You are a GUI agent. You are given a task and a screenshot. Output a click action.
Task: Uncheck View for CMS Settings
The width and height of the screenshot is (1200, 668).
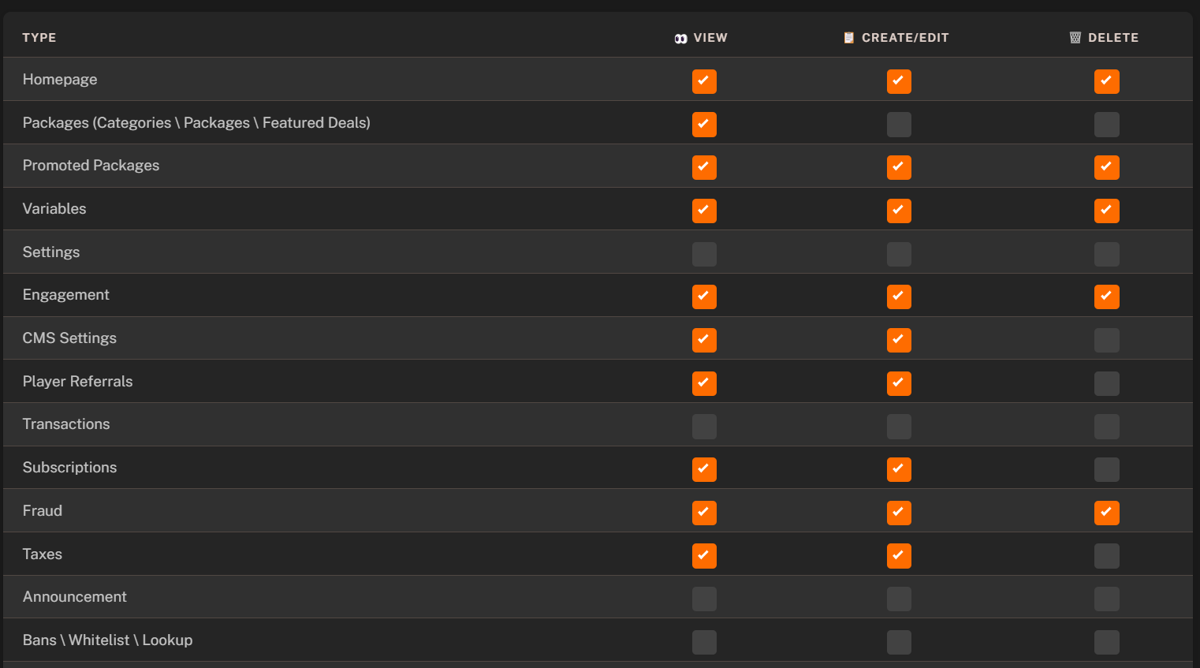click(x=704, y=340)
